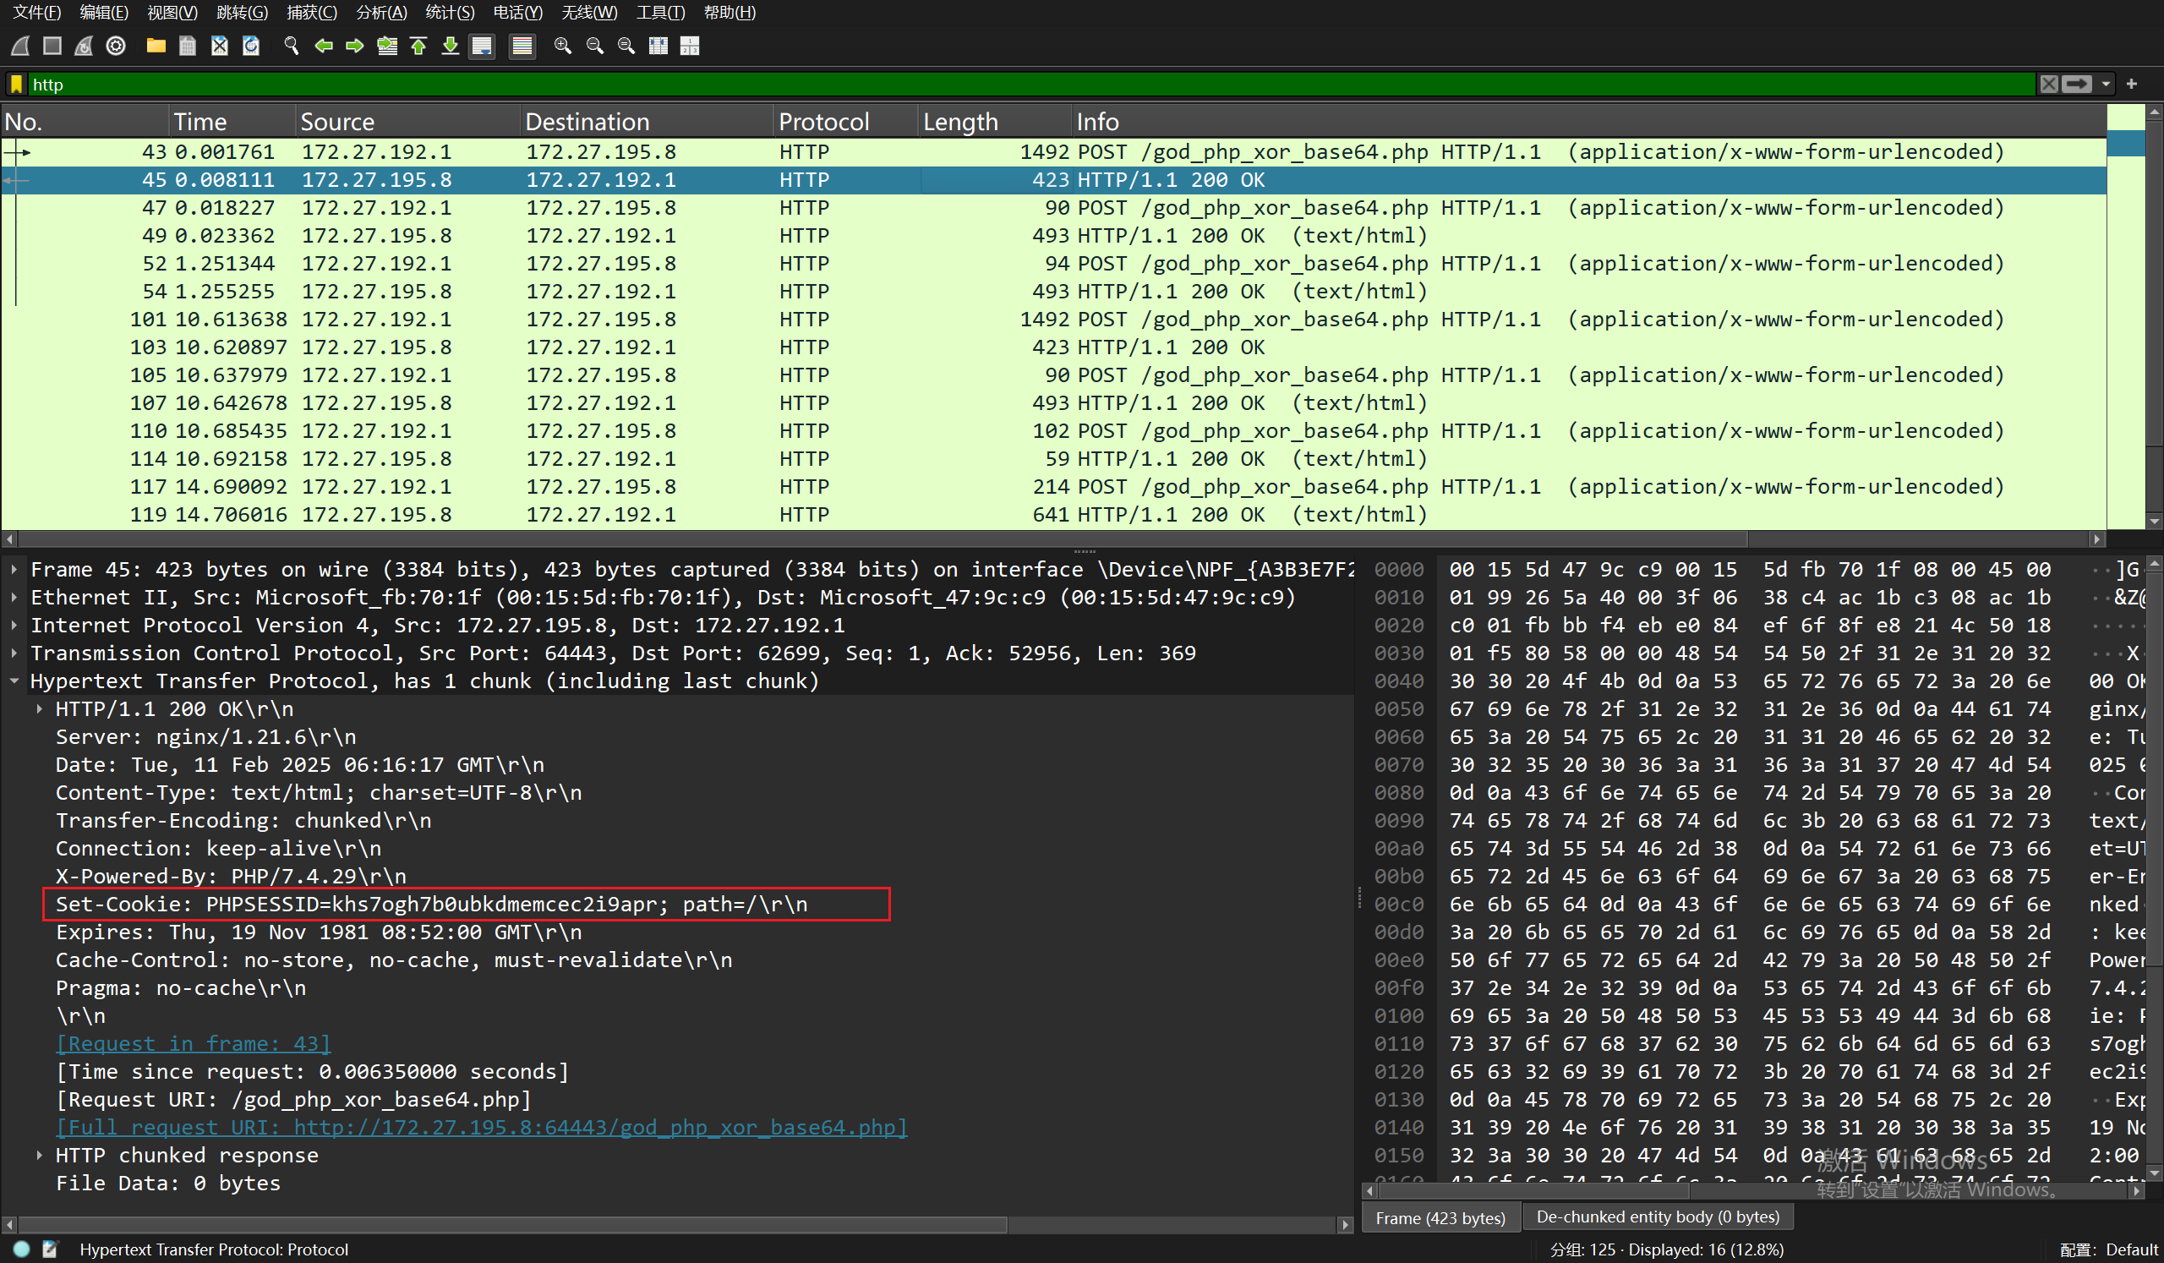Open display filter history dropdown arrow
This screenshot has width=2164, height=1263.
click(2106, 85)
